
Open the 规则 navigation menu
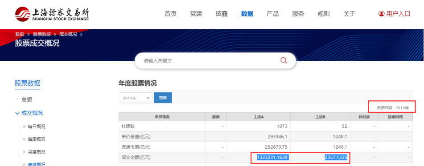(x=324, y=14)
